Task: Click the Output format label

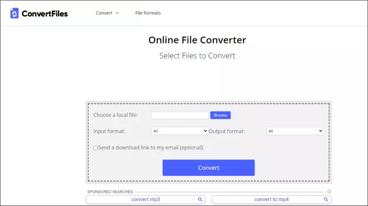Action: point(227,131)
